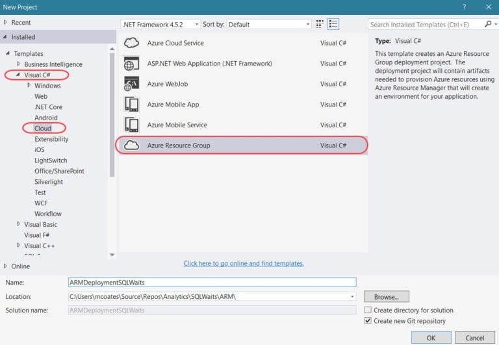Click the find templates online link
This screenshot has height=345, width=499.
click(244, 263)
